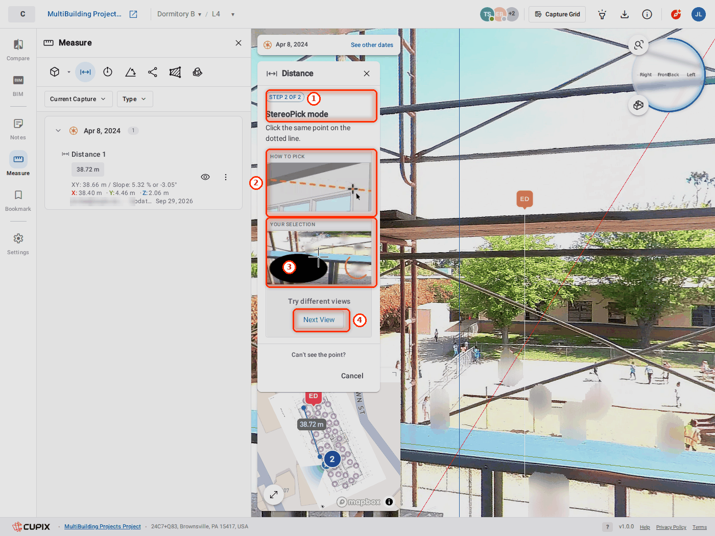
Task: Select the triangle slope measure tool
Action: 130,72
